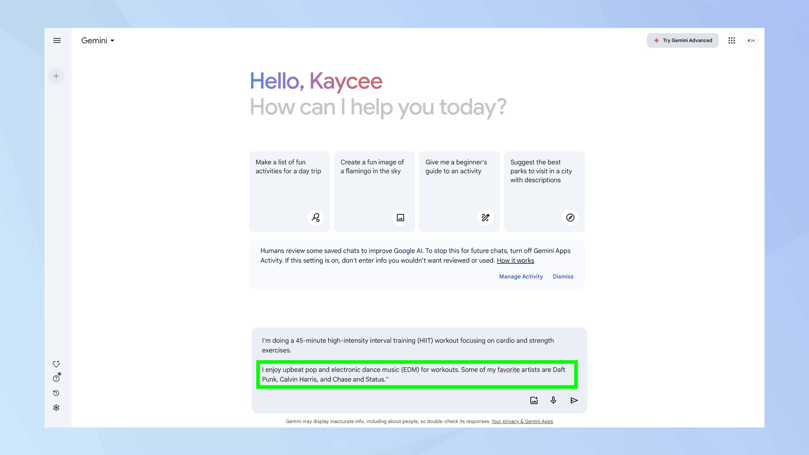
Task: Open the KH account avatar
Action: coord(751,40)
